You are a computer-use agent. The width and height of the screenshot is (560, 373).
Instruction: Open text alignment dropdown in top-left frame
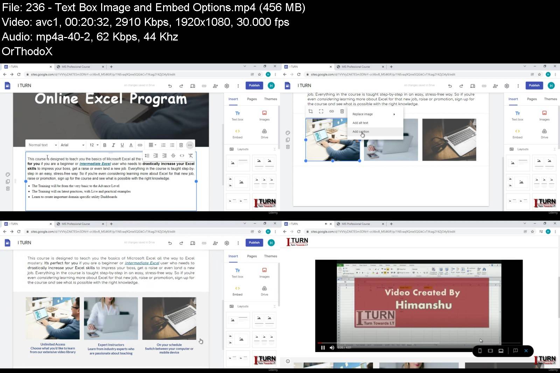[x=152, y=145]
